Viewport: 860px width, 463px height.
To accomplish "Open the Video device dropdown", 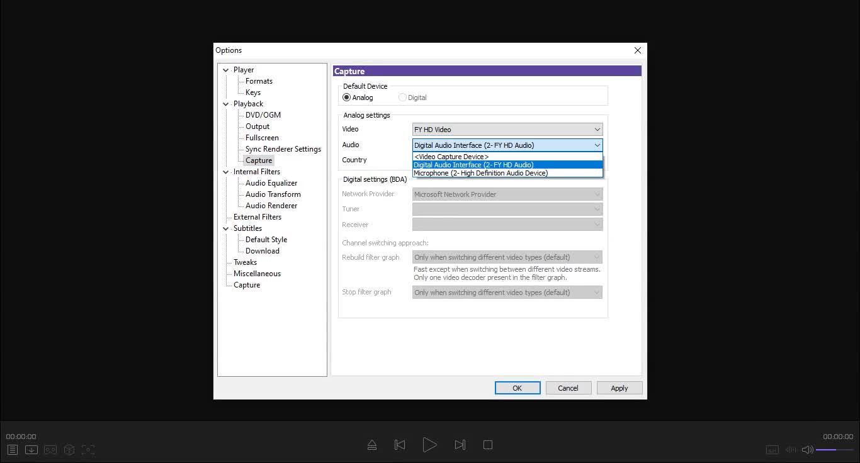I will (x=507, y=130).
